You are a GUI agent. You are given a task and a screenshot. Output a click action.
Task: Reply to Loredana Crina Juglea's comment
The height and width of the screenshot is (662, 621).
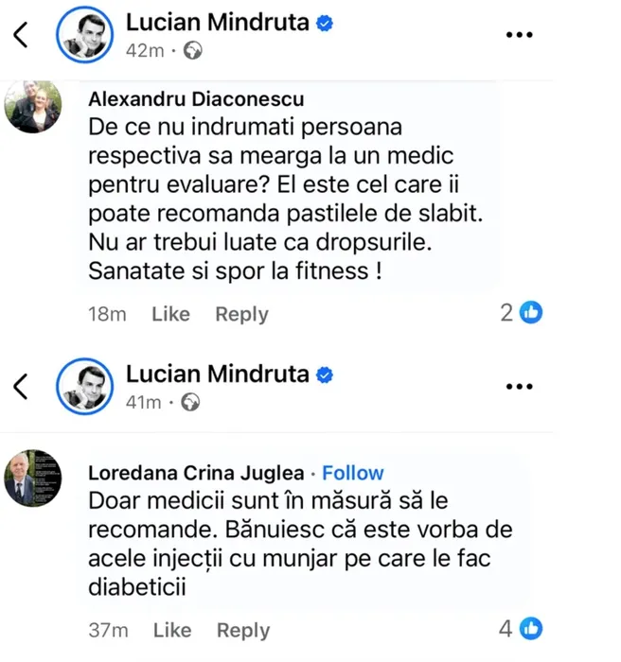click(x=243, y=630)
